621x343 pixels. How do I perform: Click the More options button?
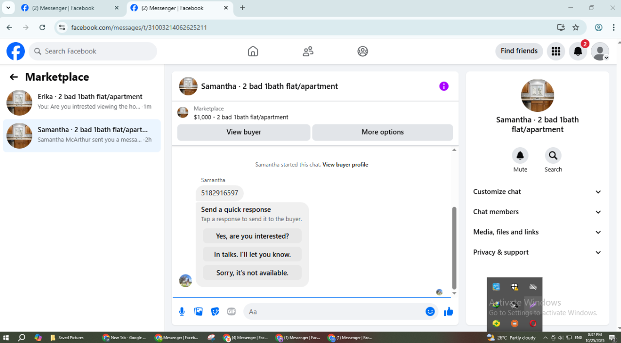point(383,132)
